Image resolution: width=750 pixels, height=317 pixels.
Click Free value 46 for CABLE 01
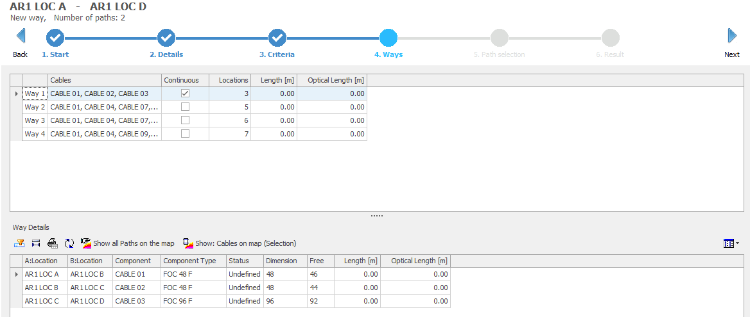pyautogui.click(x=320, y=274)
